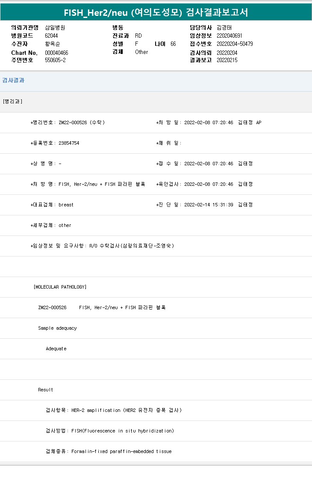Click the 등록번호 value 23854754

(x=68, y=143)
